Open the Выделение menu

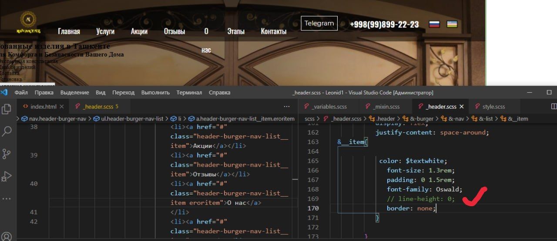coord(74,93)
